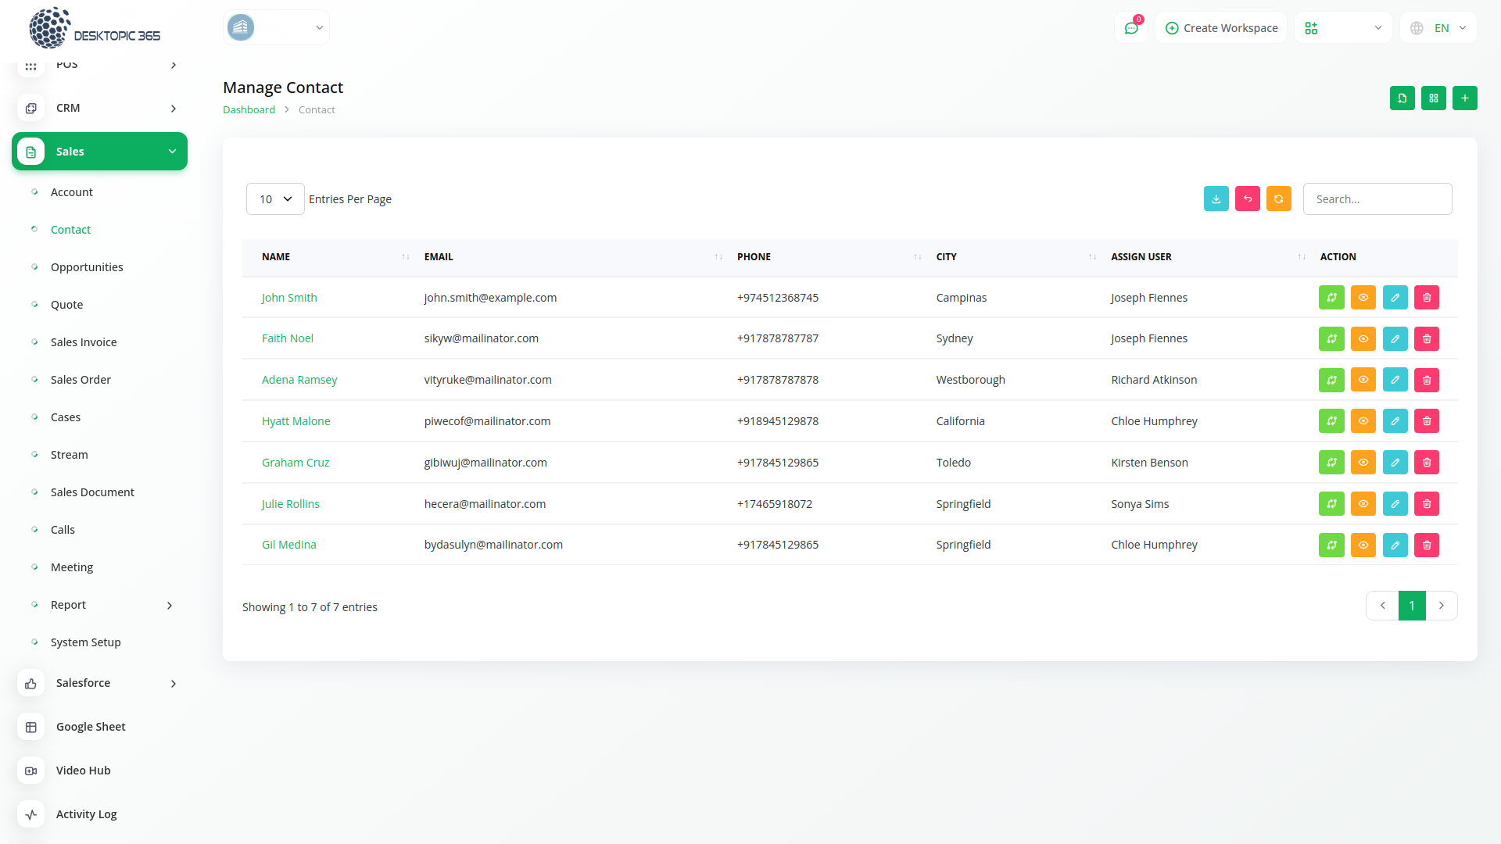
Task: View Adena Ramsey with eye icon
Action: (1363, 381)
